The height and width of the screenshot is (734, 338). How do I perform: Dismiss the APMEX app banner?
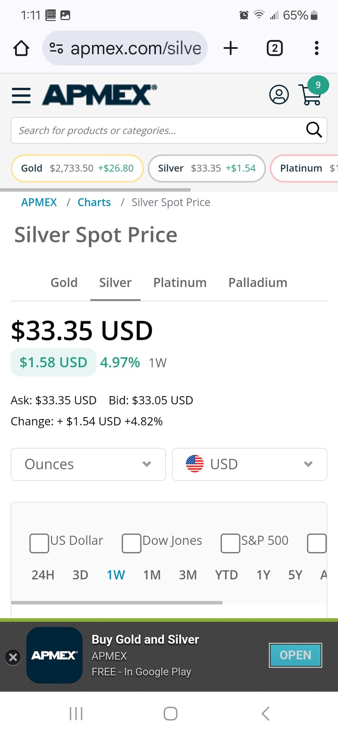[13, 657]
